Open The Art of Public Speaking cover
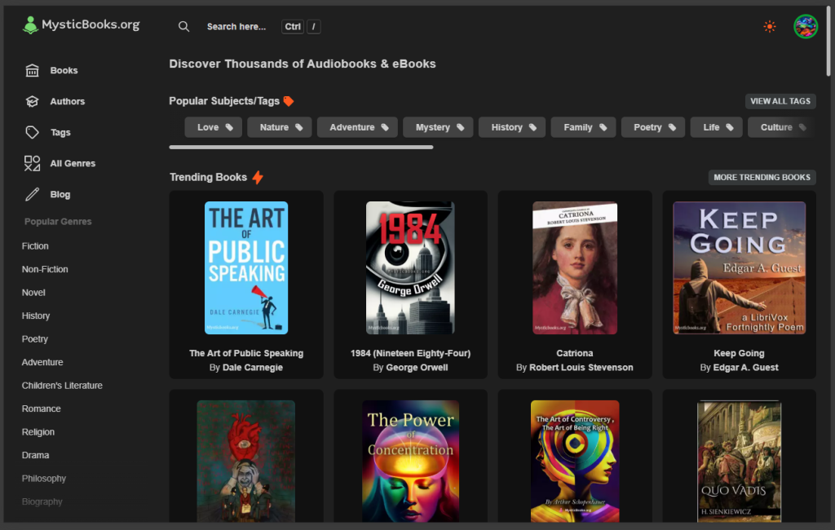 tap(246, 267)
